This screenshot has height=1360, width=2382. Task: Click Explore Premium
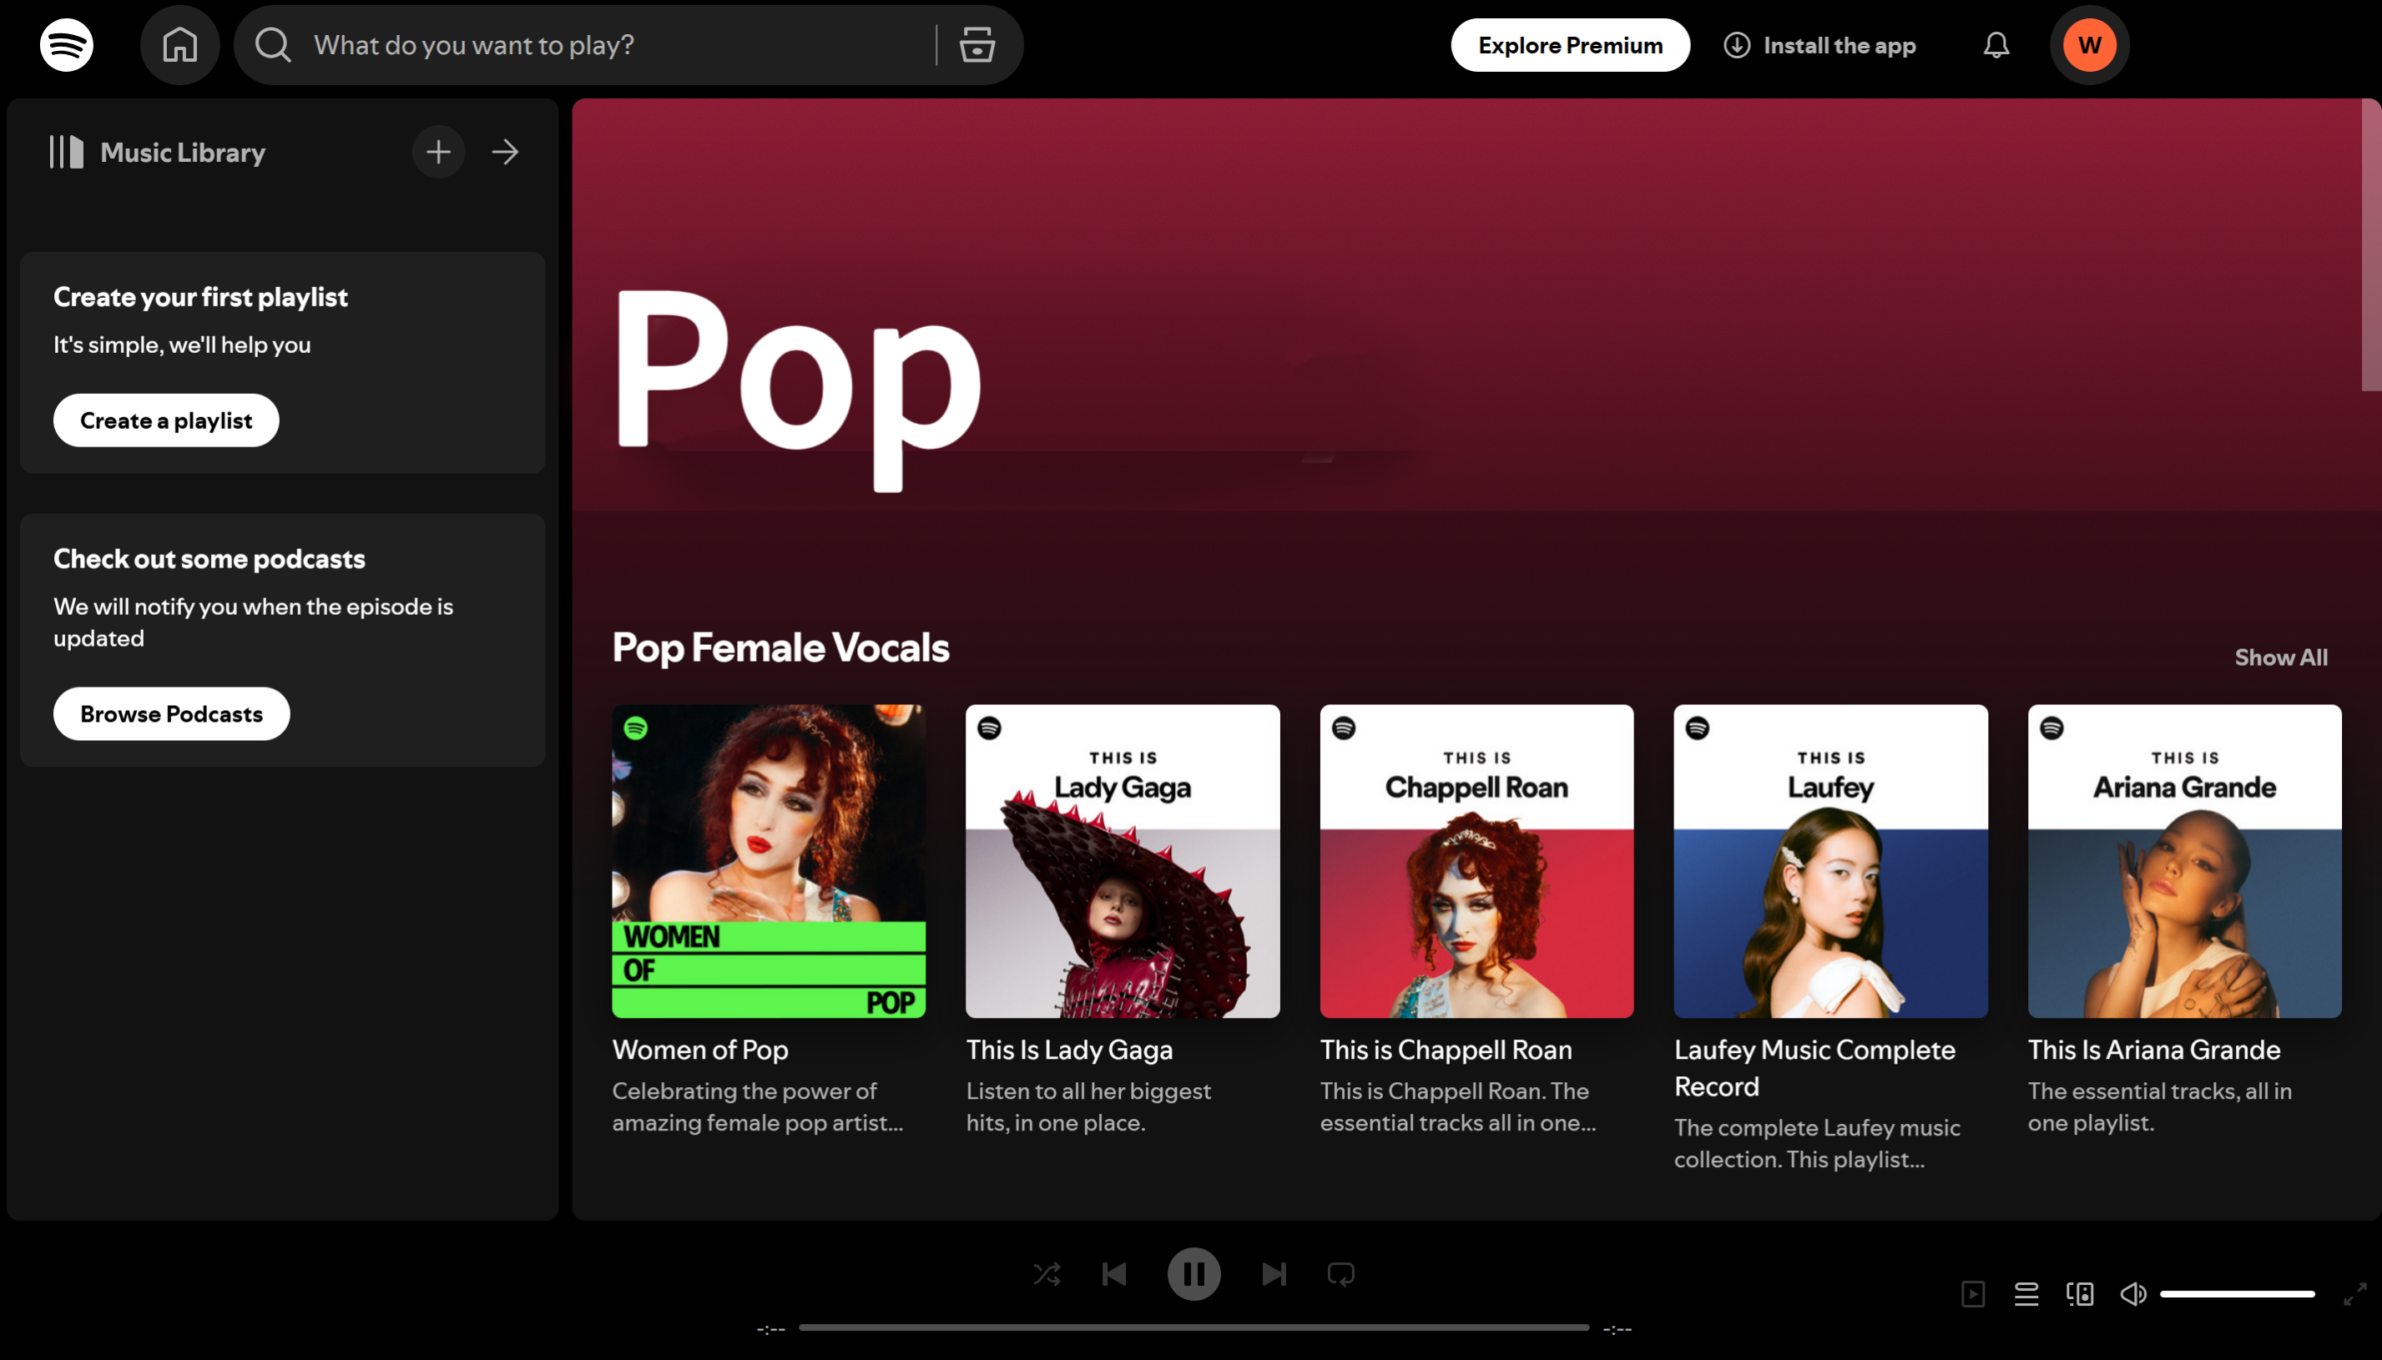[1569, 44]
